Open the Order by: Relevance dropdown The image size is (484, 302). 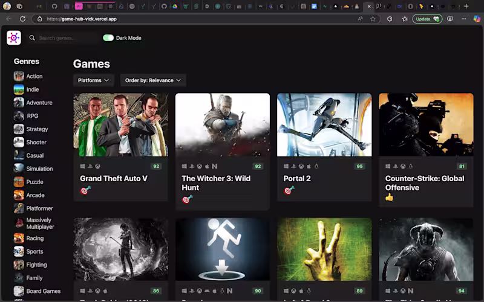coord(153,80)
